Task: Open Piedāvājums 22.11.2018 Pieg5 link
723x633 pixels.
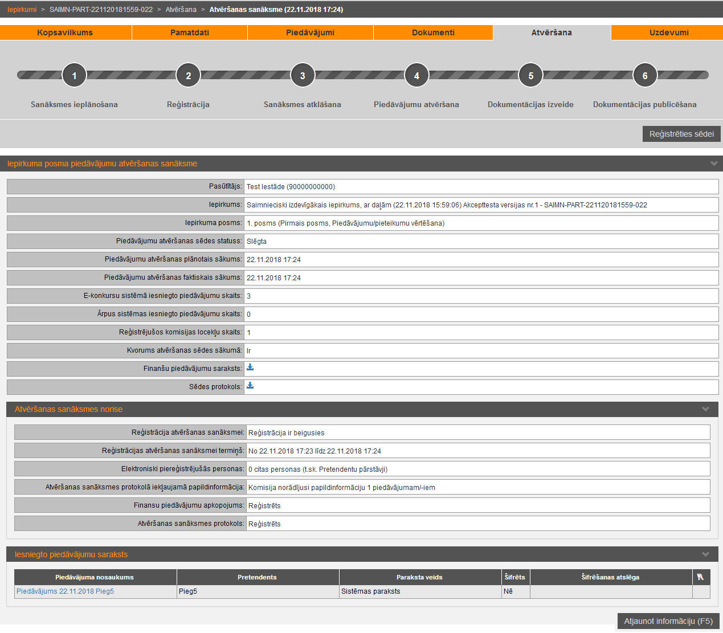Action: click(x=65, y=591)
